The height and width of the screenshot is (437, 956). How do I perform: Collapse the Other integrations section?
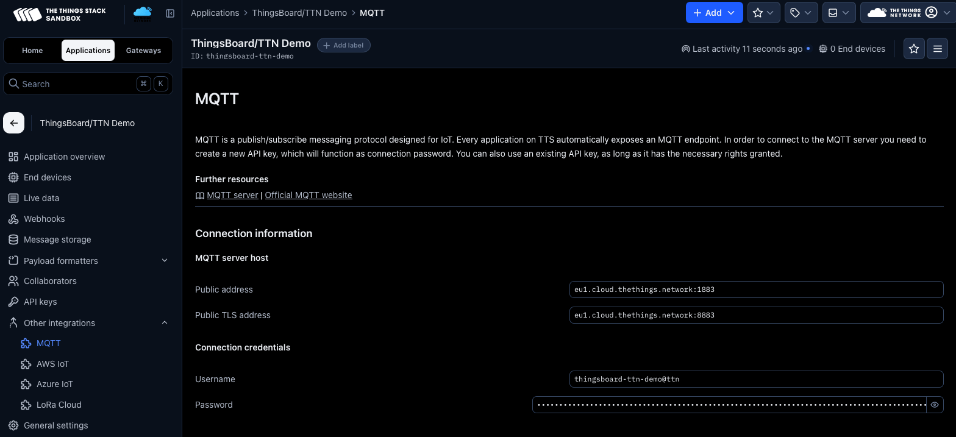164,323
